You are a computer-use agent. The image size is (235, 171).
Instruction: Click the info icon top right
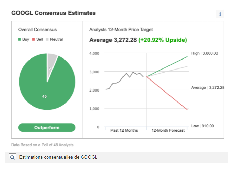[220, 14]
